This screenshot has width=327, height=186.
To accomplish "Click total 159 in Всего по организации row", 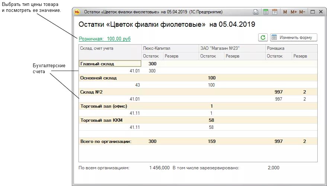I will coord(212,141).
